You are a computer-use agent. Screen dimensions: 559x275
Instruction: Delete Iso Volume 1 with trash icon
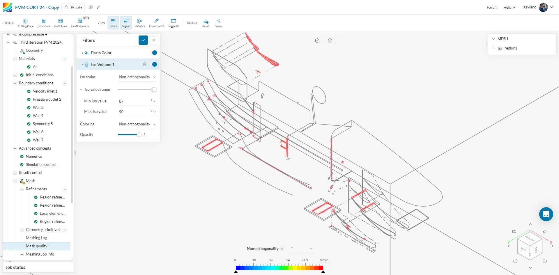(x=145, y=64)
